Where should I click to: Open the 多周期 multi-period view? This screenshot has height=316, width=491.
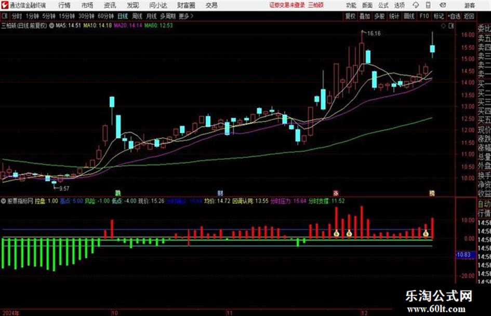(x=168, y=16)
